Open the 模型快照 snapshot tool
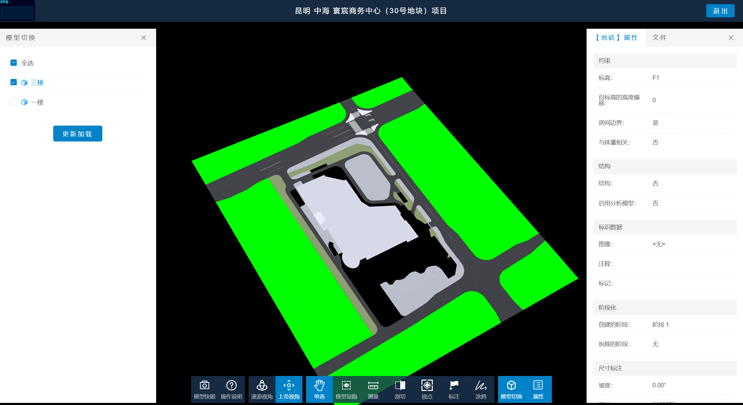Image resolution: width=743 pixels, height=405 pixels. 205,389
